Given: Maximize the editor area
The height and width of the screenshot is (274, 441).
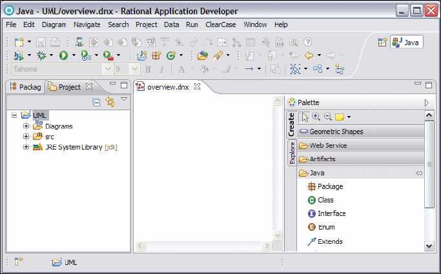Looking at the screenshot, I should pyautogui.click(x=429, y=85).
